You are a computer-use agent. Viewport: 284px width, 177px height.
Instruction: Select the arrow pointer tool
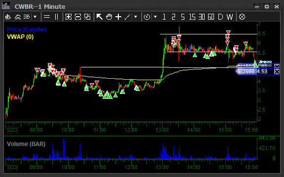(x=99, y=17)
